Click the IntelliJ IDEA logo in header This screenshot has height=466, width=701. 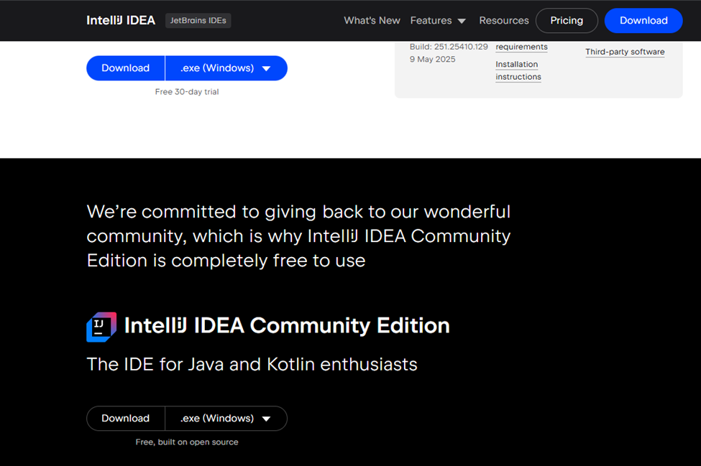pos(121,20)
